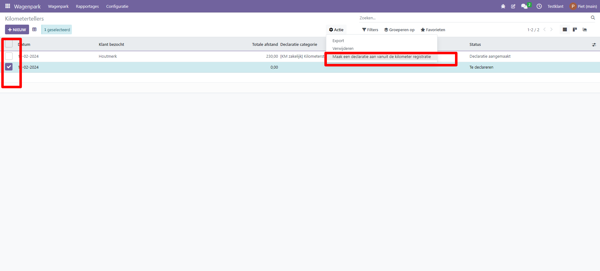Screen dimensions: 600x271
Task: Click the NIEUW button
Action: (x=17, y=30)
